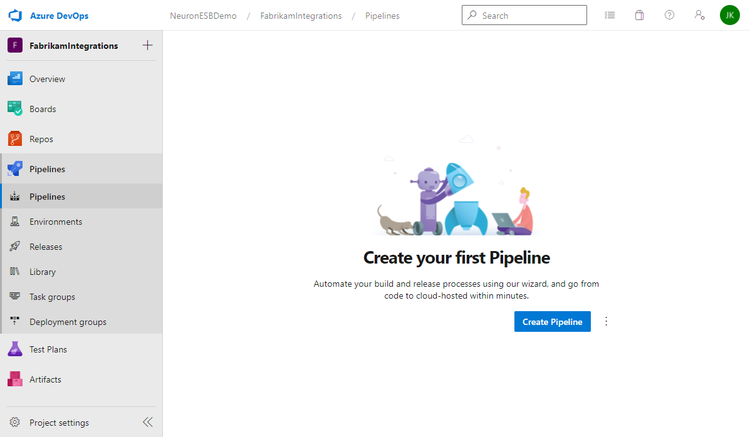Click the Project settings gear icon

coord(15,422)
